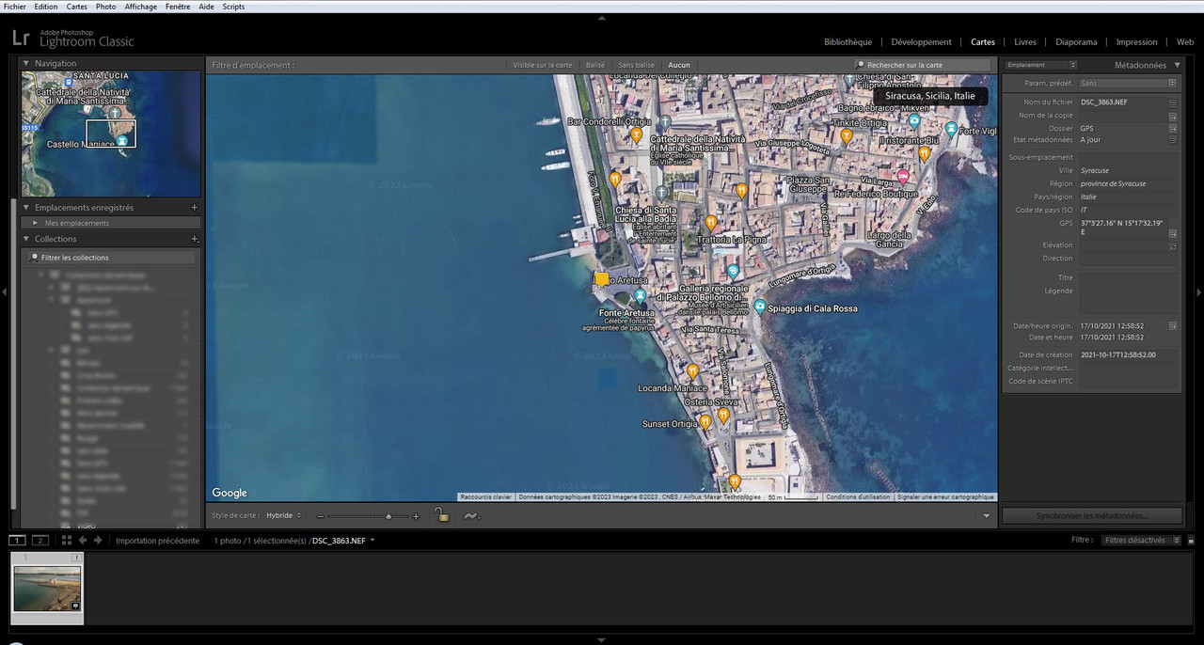This screenshot has height=645, width=1204.
Task: Click the GPS tracklog icon
Action: click(x=471, y=515)
